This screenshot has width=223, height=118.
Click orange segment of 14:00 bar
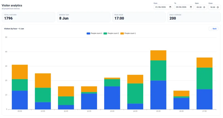pos(135,79)
